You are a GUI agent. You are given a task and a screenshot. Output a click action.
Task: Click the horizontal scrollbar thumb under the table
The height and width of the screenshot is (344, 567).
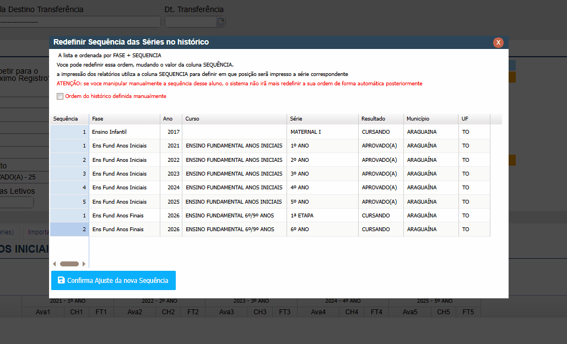(x=69, y=264)
